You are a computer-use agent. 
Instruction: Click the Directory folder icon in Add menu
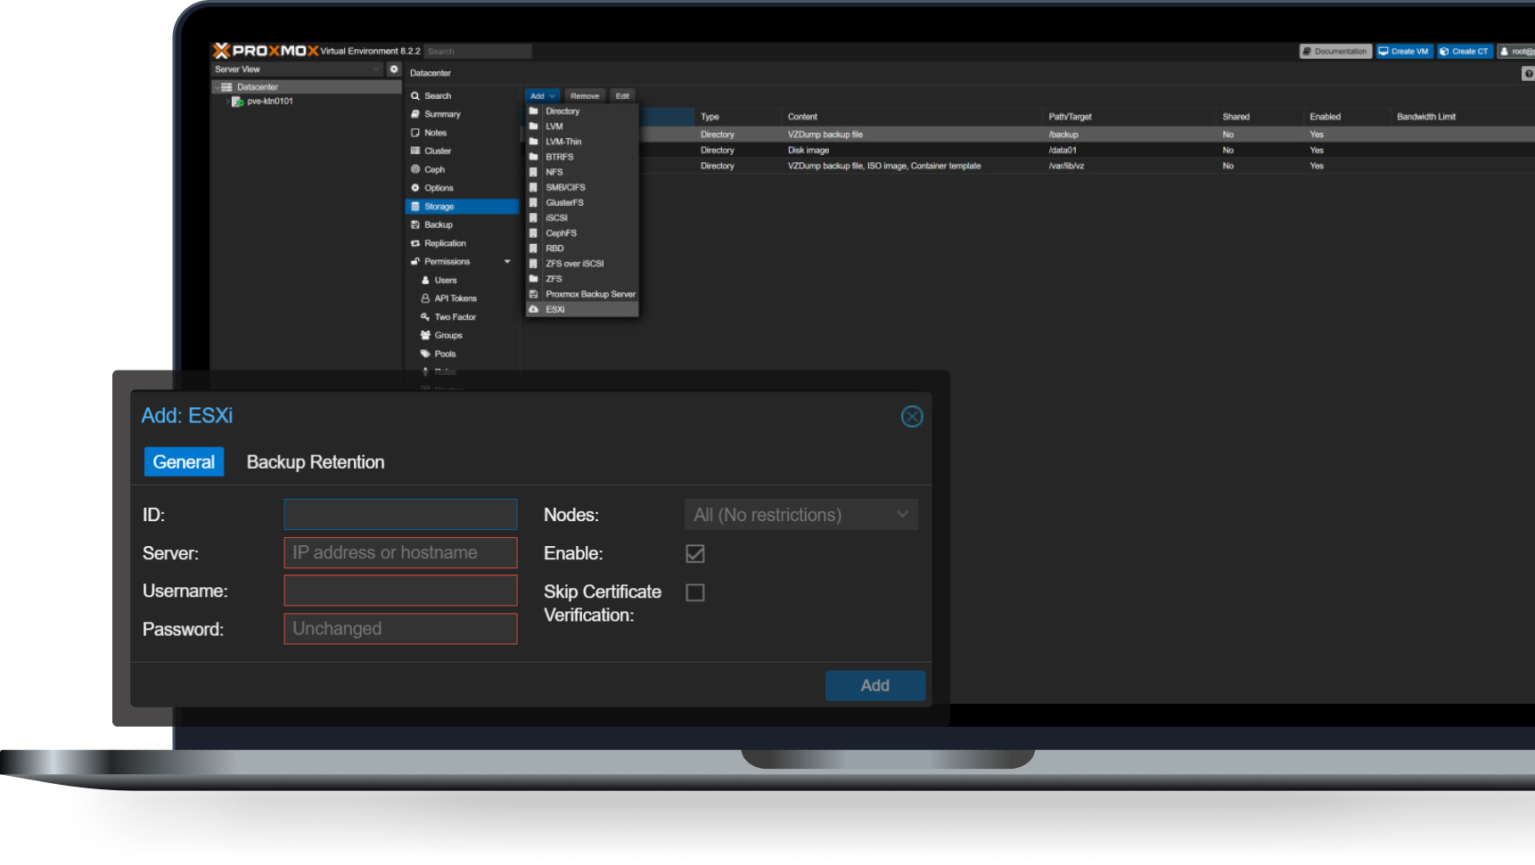534,111
